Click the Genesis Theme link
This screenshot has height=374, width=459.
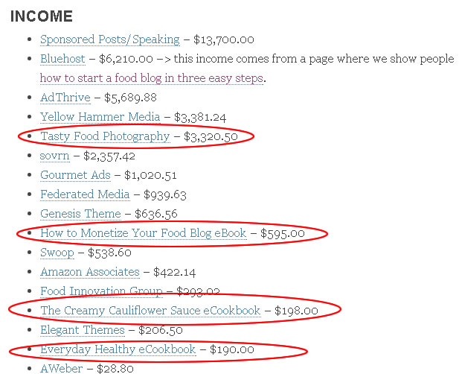(x=80, y=214)
